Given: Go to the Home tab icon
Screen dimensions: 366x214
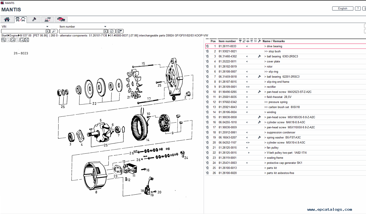Looking at the screenshot, I should [x=7, y=19].
